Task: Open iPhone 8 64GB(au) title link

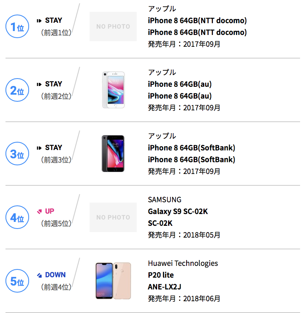Action: click(179, 84)
